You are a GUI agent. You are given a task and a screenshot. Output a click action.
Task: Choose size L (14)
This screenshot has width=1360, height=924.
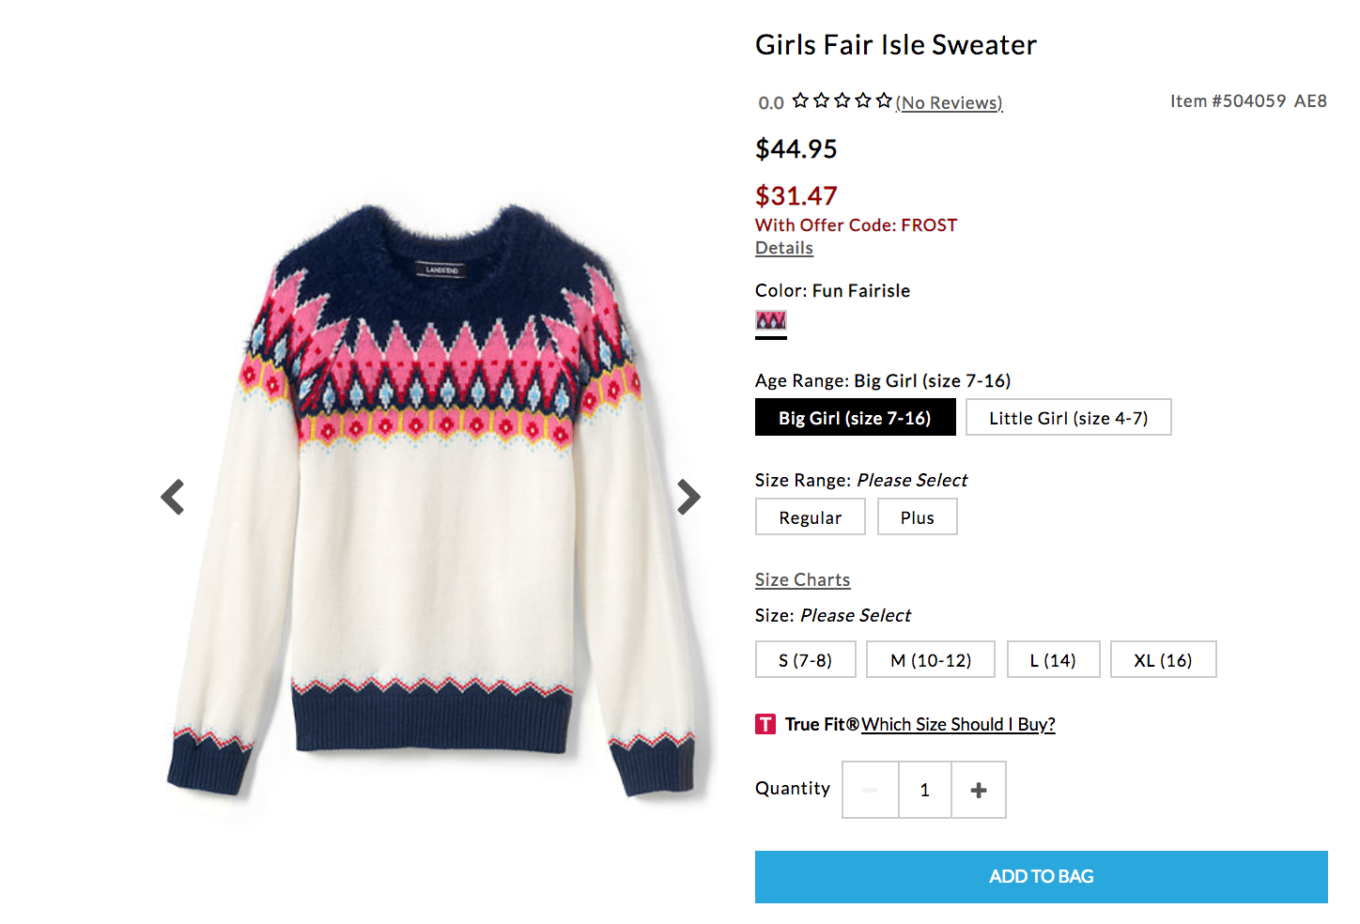pyautogui.click(x=1053, y=660)
